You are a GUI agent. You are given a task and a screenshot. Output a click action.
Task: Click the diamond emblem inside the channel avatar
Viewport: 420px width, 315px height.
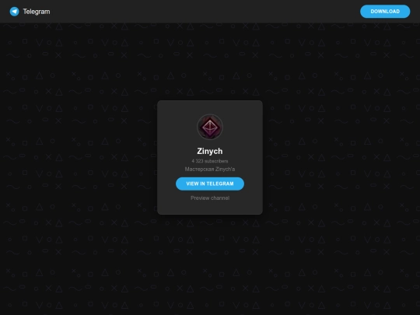coord(210,128)
